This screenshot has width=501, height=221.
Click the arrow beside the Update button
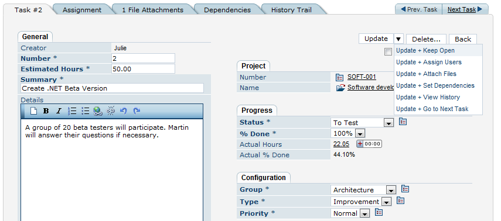coord(398,39)
